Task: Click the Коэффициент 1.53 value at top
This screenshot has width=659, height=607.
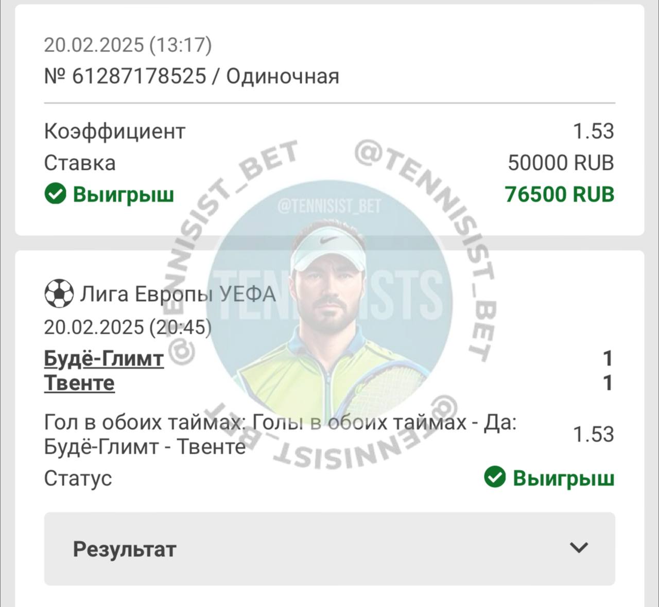Action: coord(594,131)
